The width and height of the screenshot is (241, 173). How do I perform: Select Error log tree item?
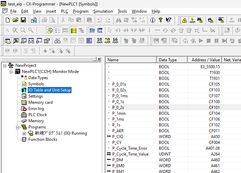[x=36, y=109]
